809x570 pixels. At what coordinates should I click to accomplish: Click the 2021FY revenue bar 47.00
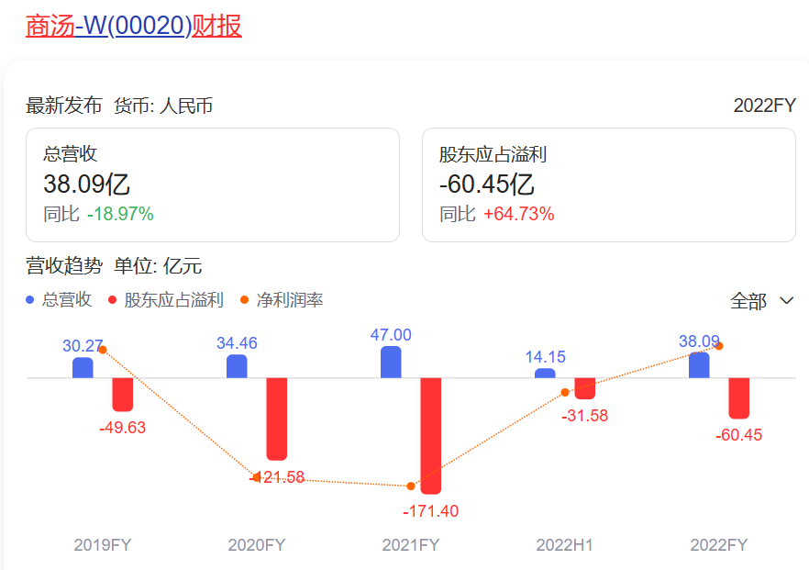(x=391, y=362)
